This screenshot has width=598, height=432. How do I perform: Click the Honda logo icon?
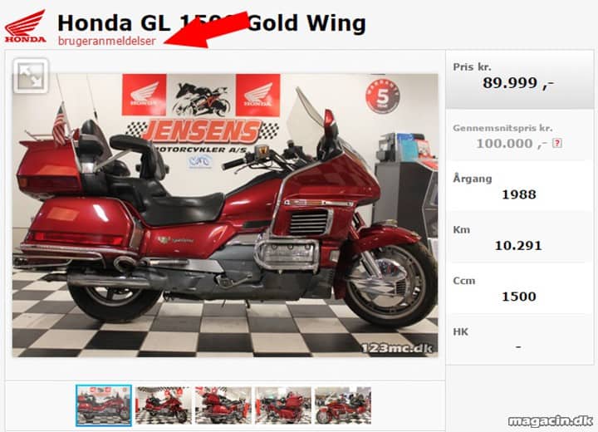(25, 27)
